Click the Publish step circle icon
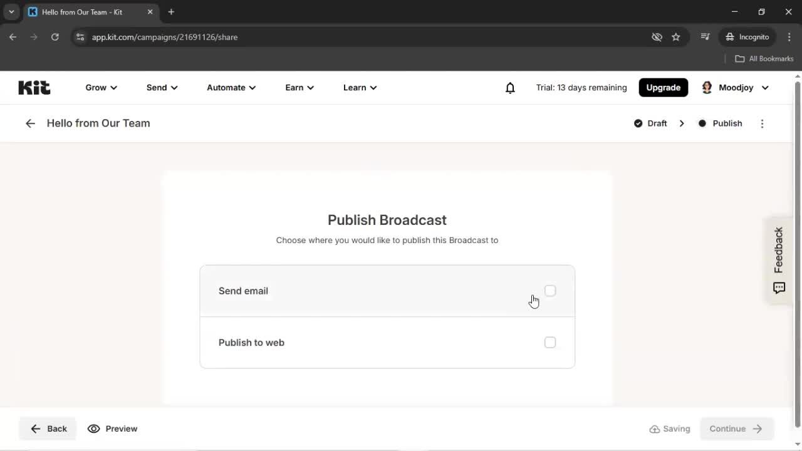This screenshot has width=802, height=451. (x=702, y=123)
